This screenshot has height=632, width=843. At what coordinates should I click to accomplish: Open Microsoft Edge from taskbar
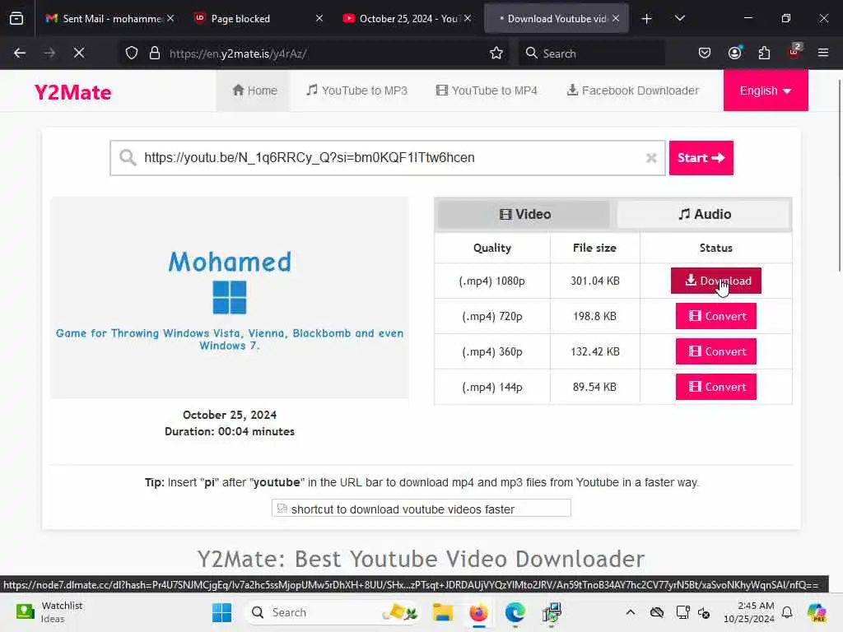click(515, 612)
